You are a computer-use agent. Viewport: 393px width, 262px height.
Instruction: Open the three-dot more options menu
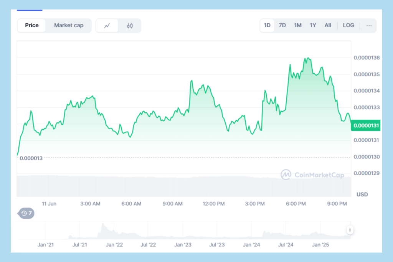click(369, 26)
